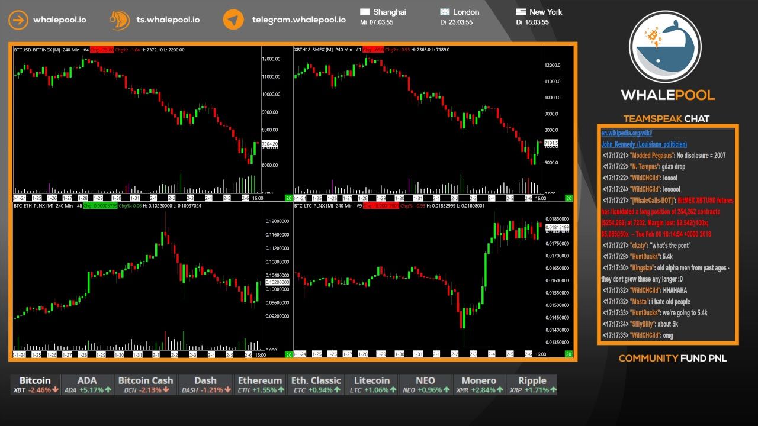The height and width of the screenshot is (426, 758).
Task: Click the BTCUSD-BITFINEX chart title
Action: (37, 50)
